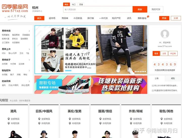
Task: Select the 商品 search tab
Action: click(66, 4)
